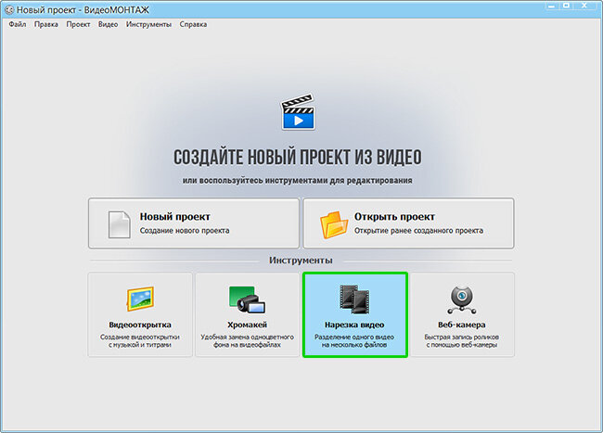Click the Веб-камера webcam icon

461,299
